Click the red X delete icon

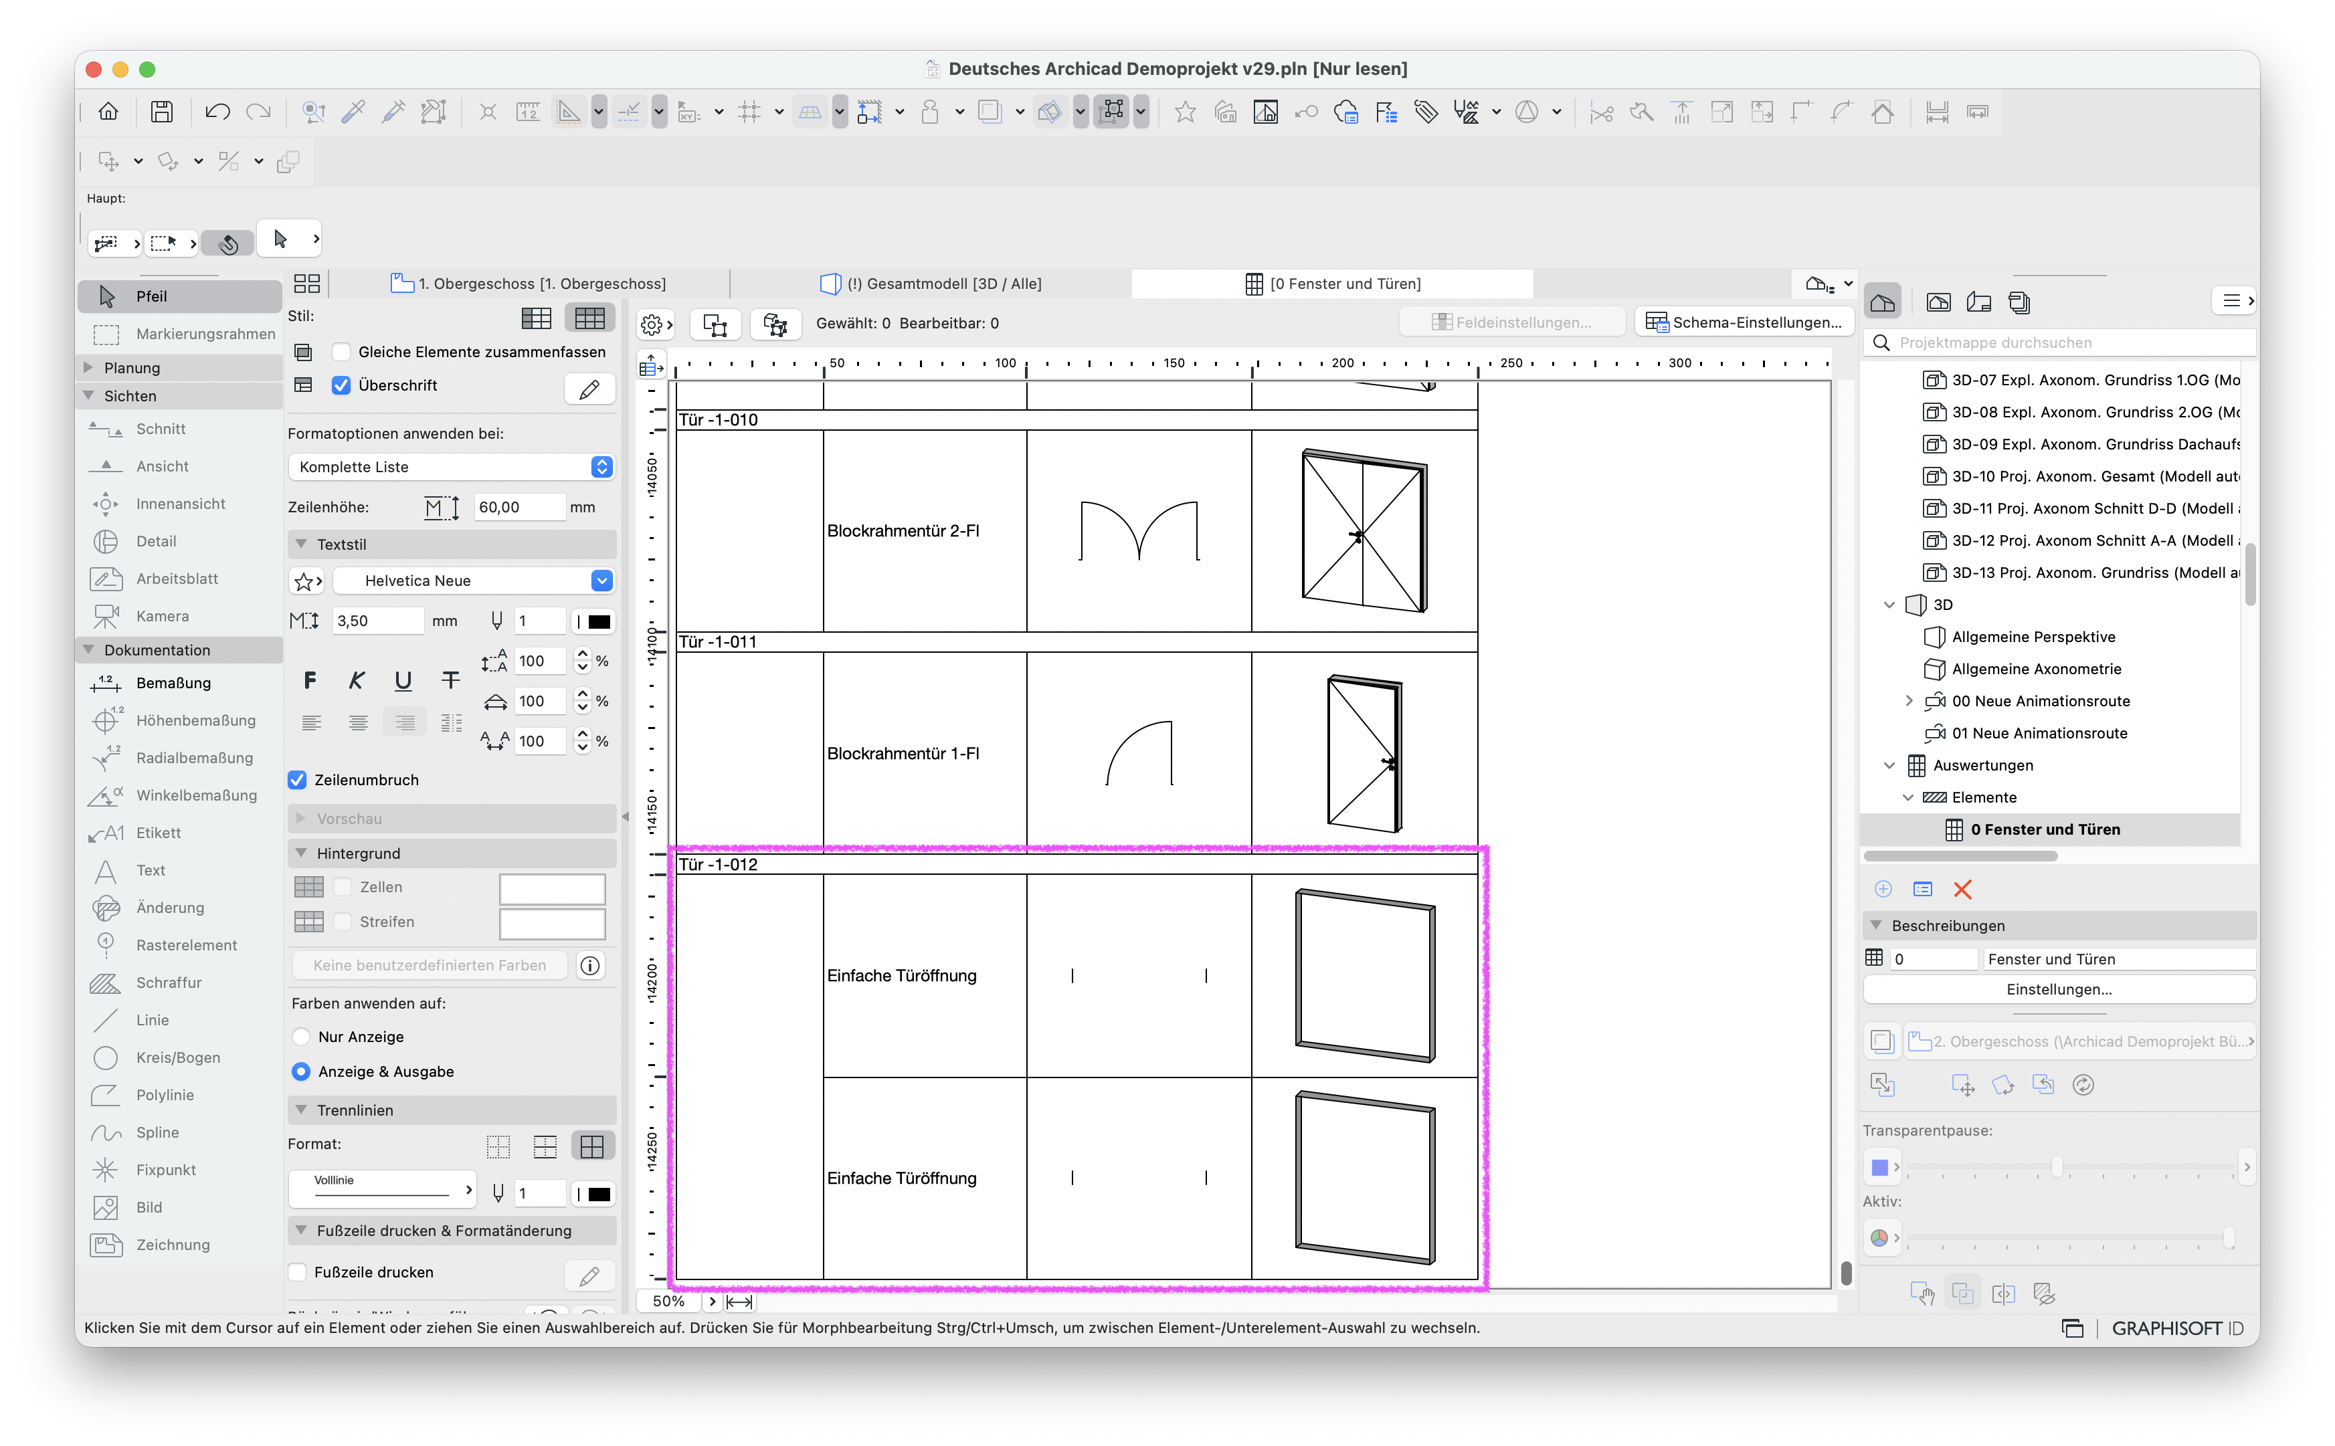tap(1962, 890)
